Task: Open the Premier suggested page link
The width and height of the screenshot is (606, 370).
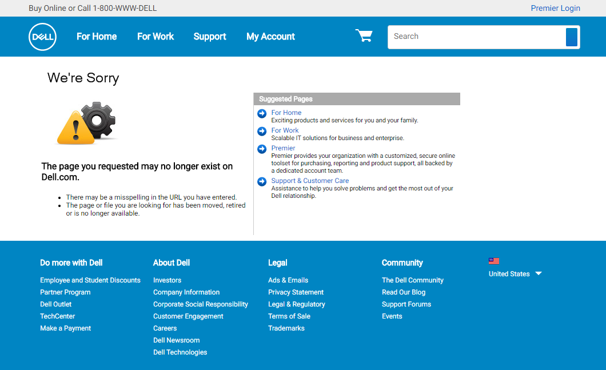Action: 283,148
